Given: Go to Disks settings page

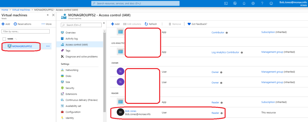Looking at the screenshot, I should (x=69, y=76).
